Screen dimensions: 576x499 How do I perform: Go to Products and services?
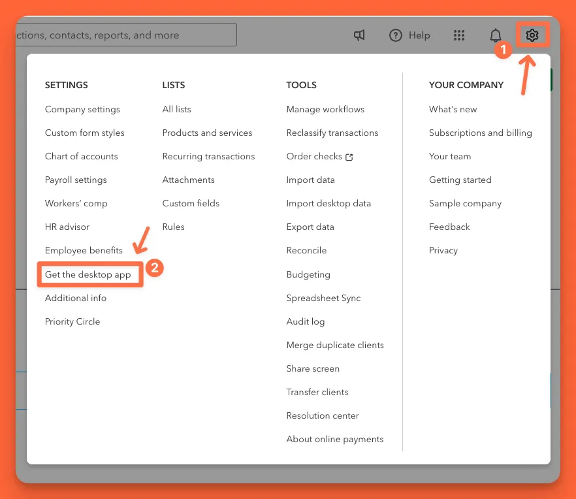coord(207,133)
